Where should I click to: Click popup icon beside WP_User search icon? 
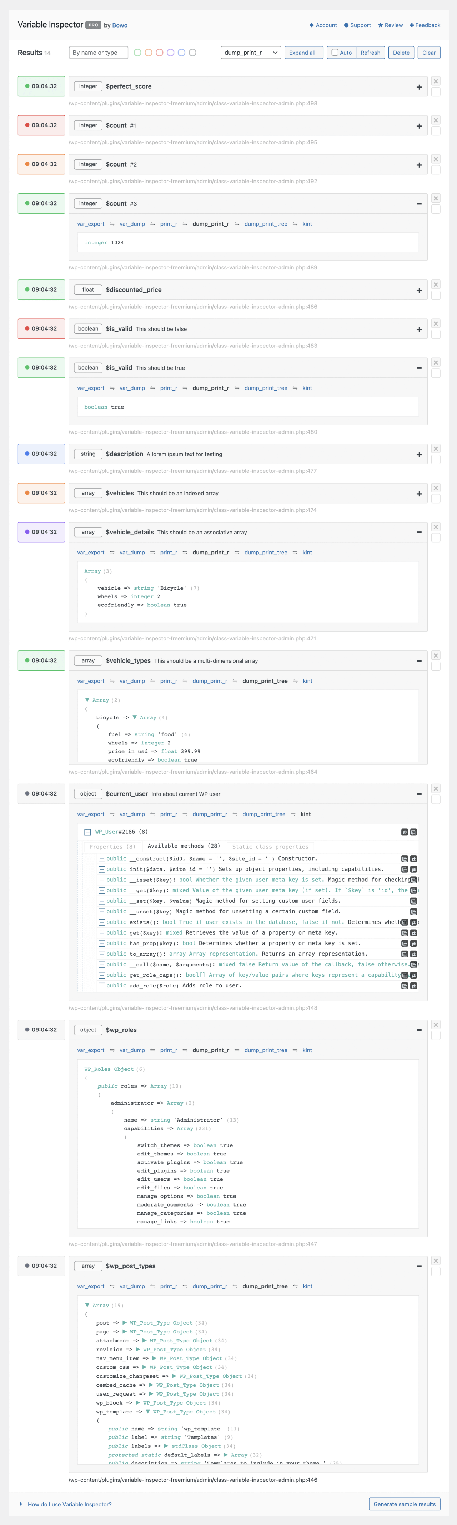414,832
